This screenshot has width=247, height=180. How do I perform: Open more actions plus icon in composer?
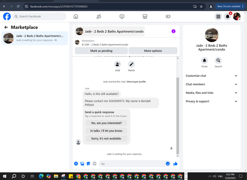pyautogui.click(x=76, y=164)
